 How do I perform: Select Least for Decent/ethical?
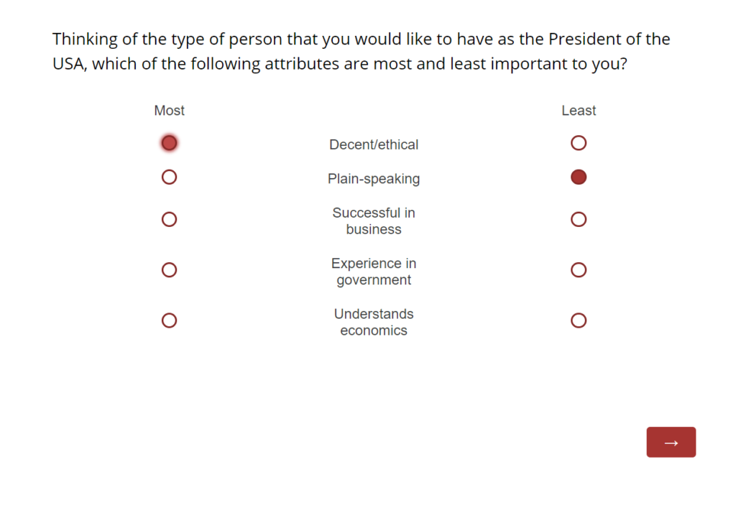pyautogui.click(x=579, y=143)
